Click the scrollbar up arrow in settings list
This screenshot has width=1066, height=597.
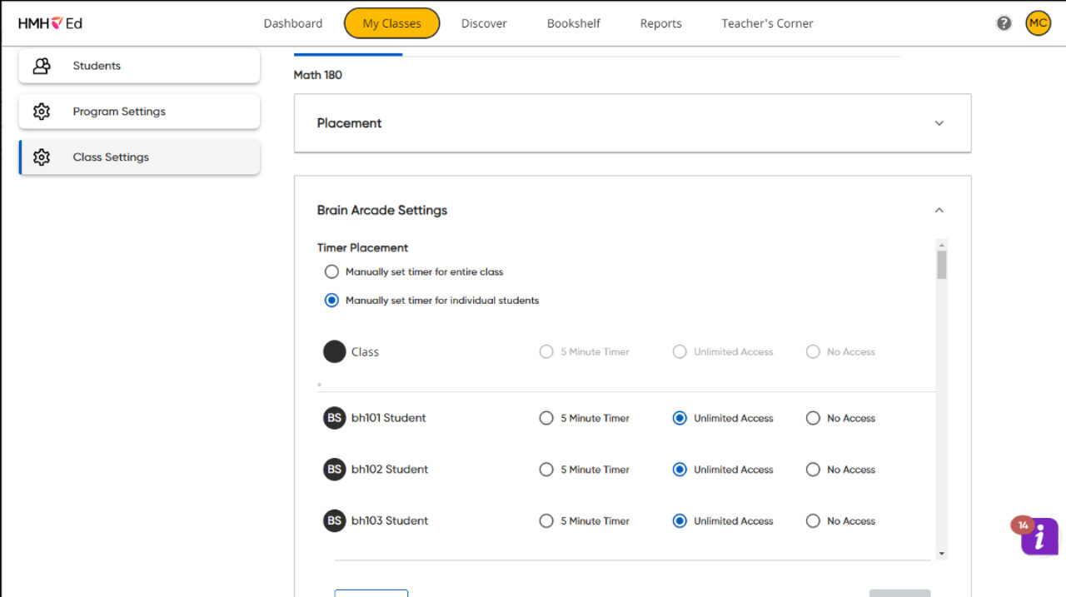(942, 245)
